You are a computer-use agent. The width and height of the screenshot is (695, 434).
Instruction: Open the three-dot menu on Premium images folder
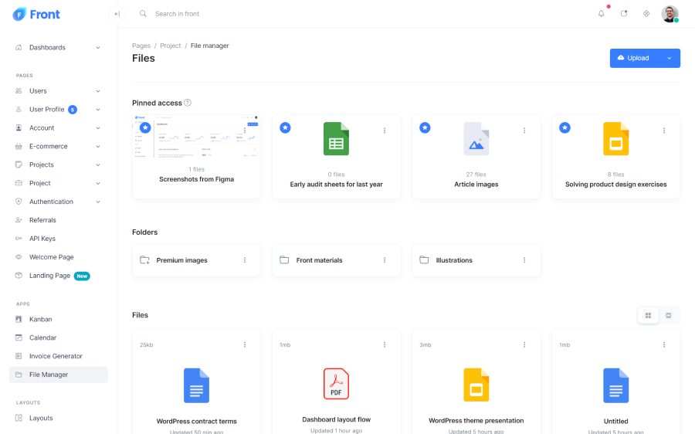click(245, 260)
